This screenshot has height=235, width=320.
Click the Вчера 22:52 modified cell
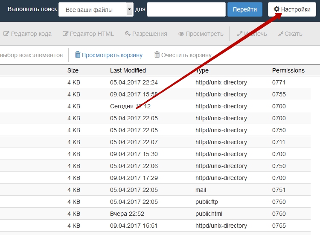click(127, 214)
